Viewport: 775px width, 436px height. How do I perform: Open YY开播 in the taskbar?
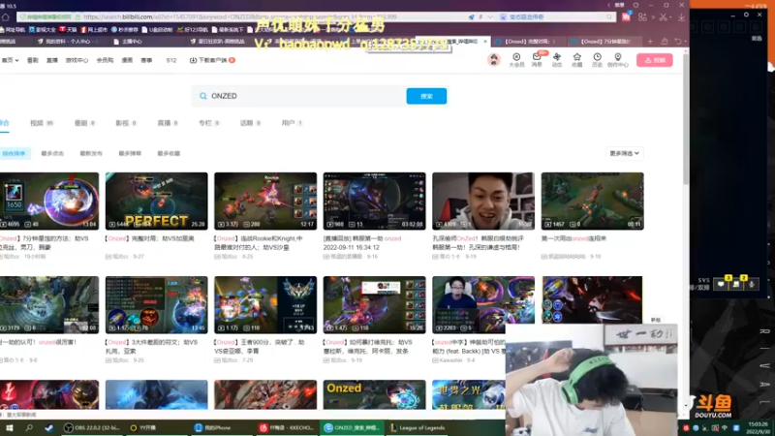(x=143, y=428)
